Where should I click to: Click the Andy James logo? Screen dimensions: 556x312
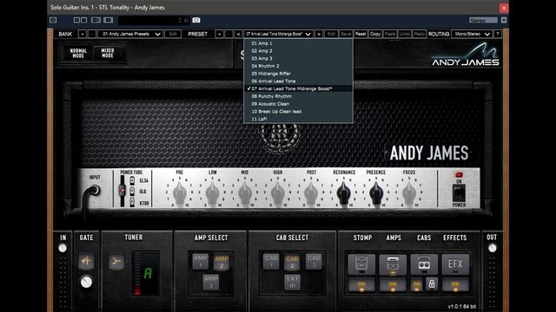point(466,55)
